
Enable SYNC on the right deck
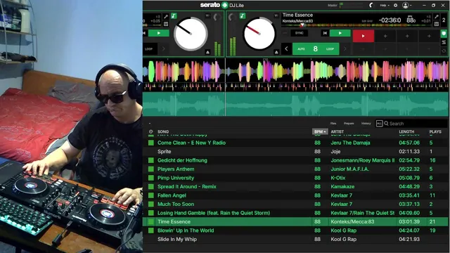(x=299, y=33)
